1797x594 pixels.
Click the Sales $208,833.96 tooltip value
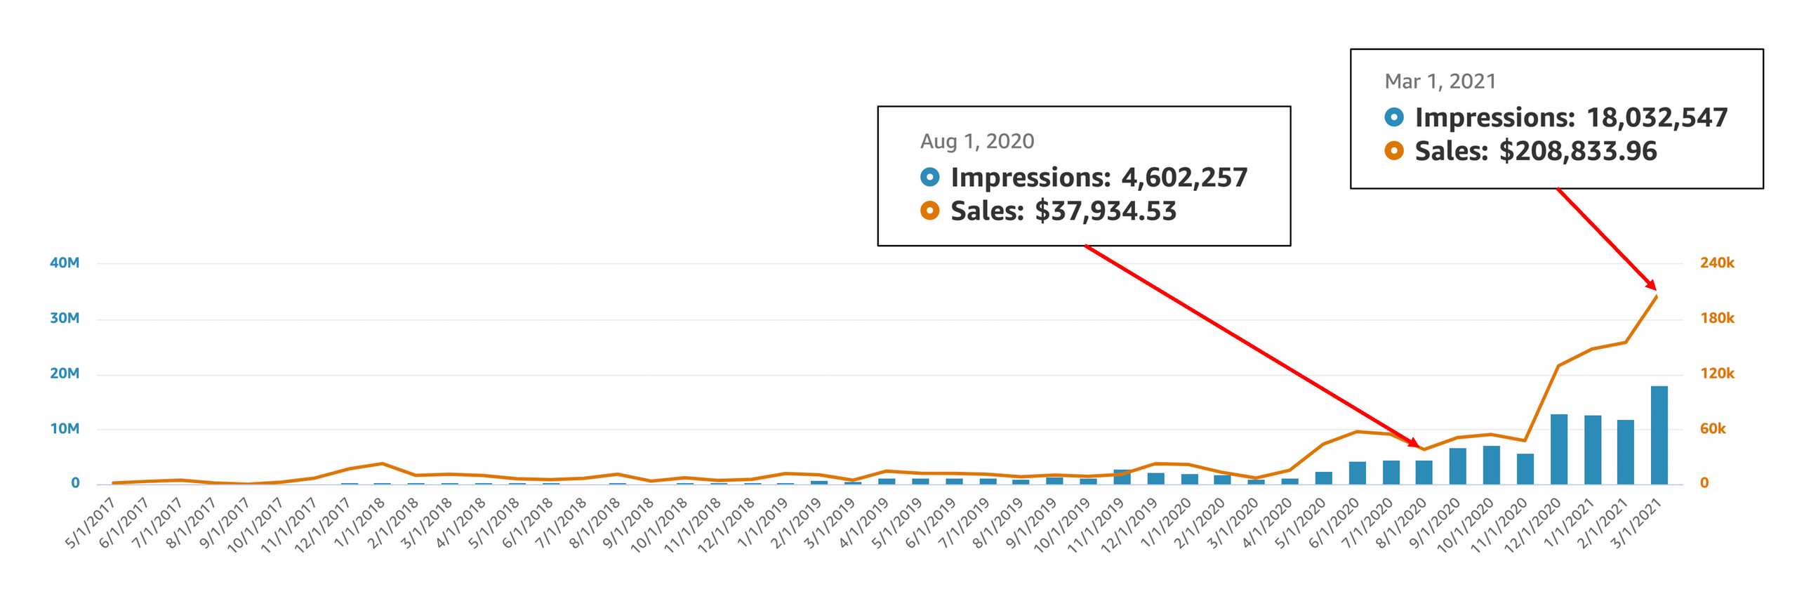click(1577, 151)
